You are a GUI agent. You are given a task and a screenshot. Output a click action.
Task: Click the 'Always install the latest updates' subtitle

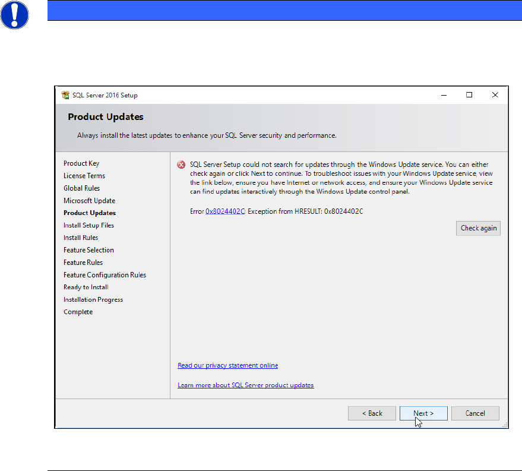(x=207, y=135)
